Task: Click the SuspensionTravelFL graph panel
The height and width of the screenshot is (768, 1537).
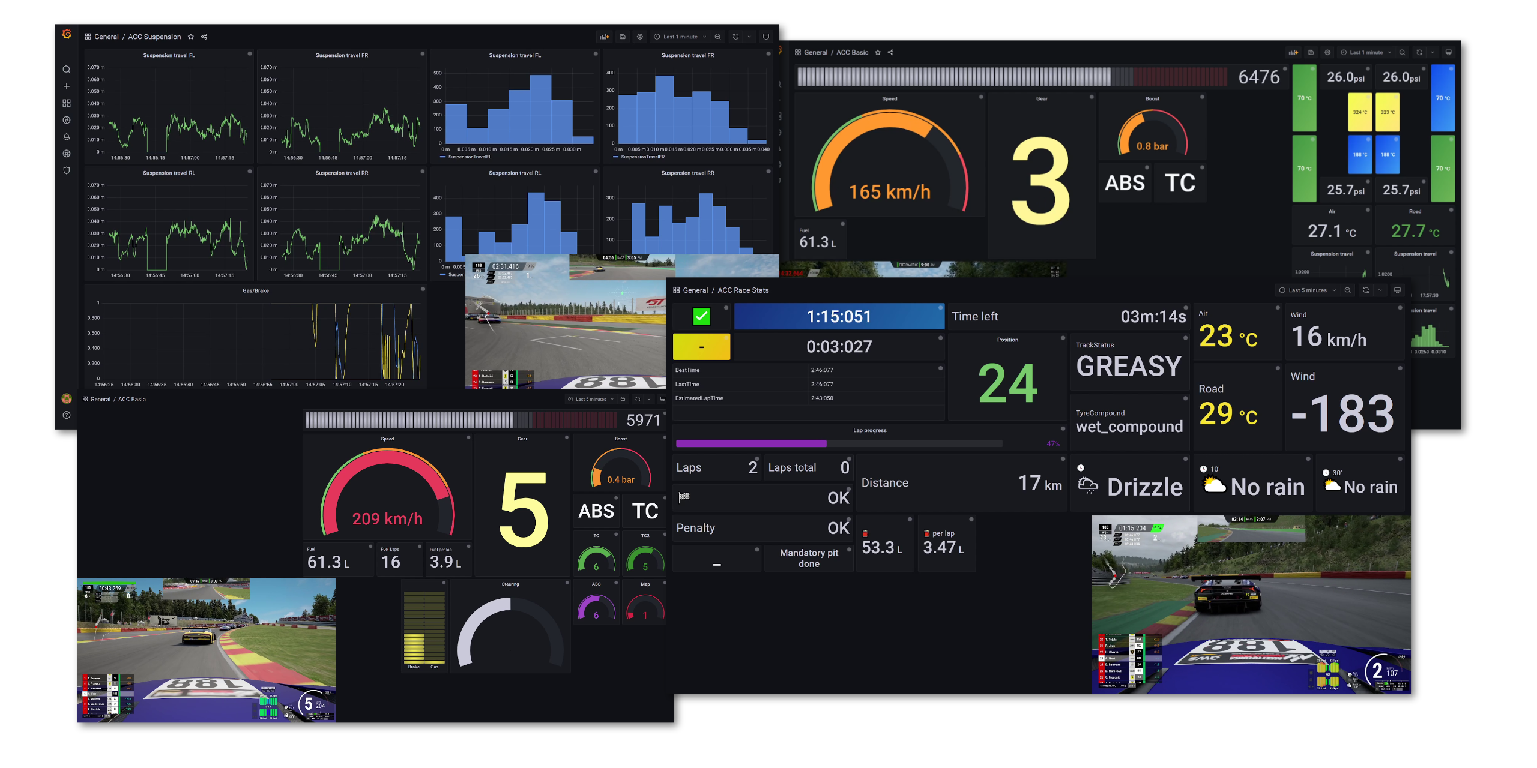Action: tap(171, 108)
